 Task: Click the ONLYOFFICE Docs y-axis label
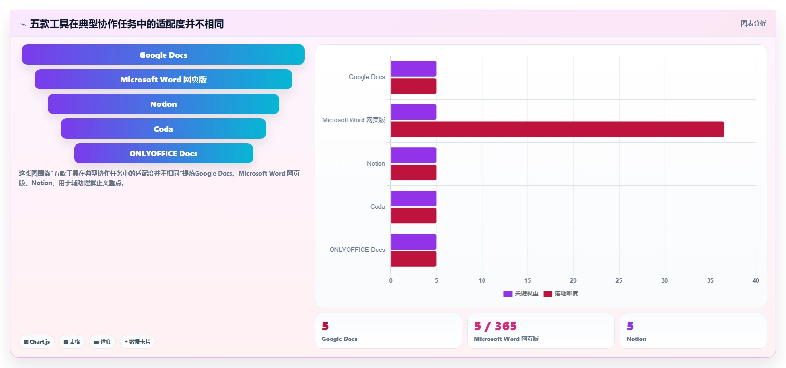pyautogui.click(x=357, y=250)
